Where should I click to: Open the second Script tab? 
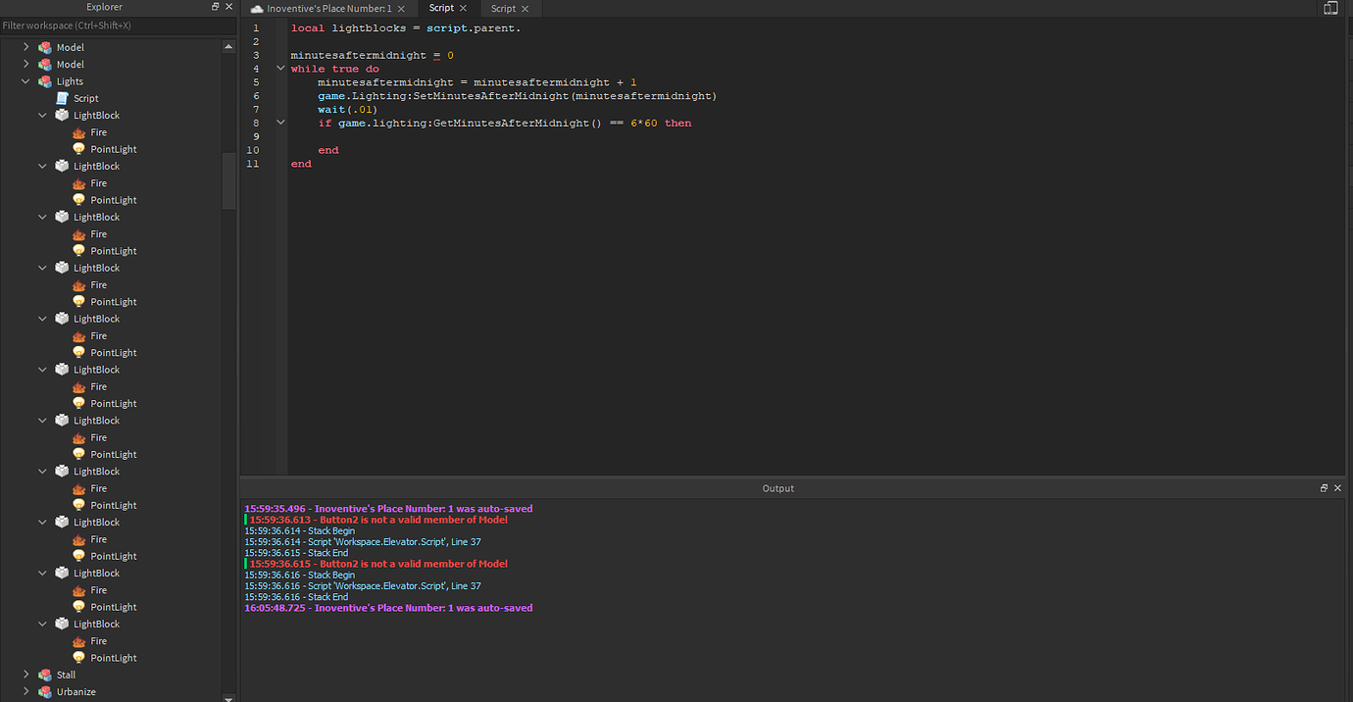point(504,7)
